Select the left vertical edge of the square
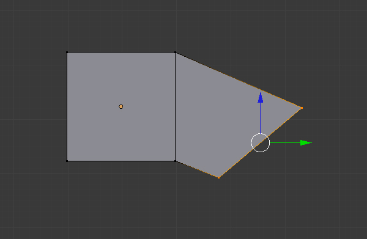Image resolution: width=367 pixels, height=239 pixels. [x=67, y=106]
